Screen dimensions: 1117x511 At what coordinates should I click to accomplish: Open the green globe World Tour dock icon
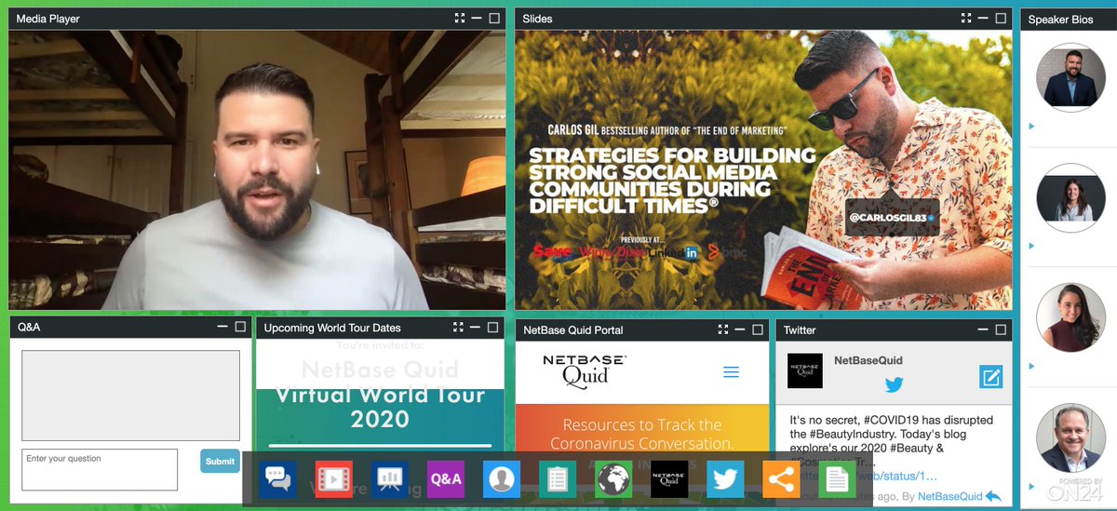click(613, 479)
